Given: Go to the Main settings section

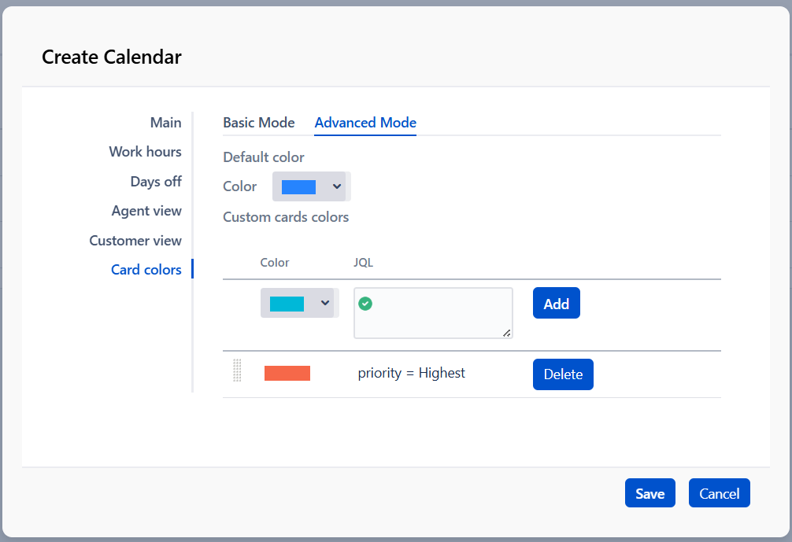Looking at the screenshot, I should (x=165, y=123).
